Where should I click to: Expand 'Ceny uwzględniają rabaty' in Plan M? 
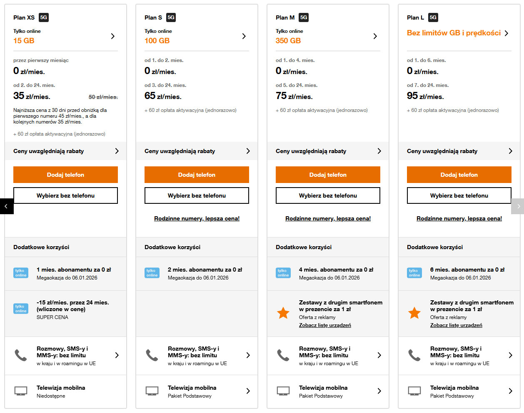coord(379,151)
